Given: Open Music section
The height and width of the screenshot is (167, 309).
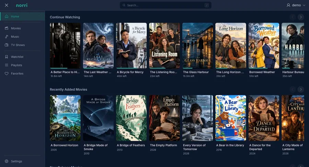Looking at the screenshot, I should [22, 37].
